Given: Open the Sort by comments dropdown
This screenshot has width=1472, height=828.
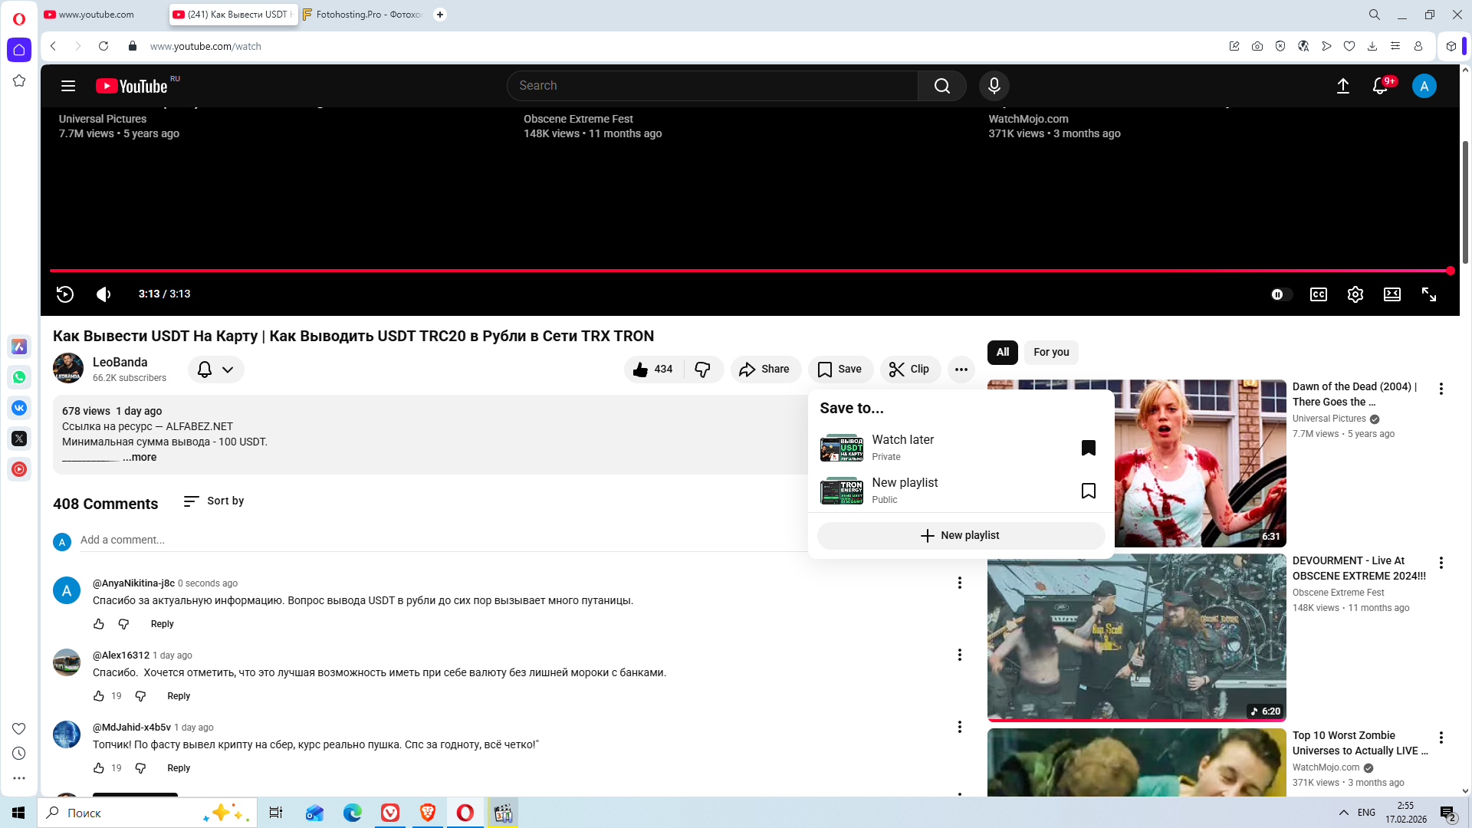Looking at the screenshot, I should [214, 501].
